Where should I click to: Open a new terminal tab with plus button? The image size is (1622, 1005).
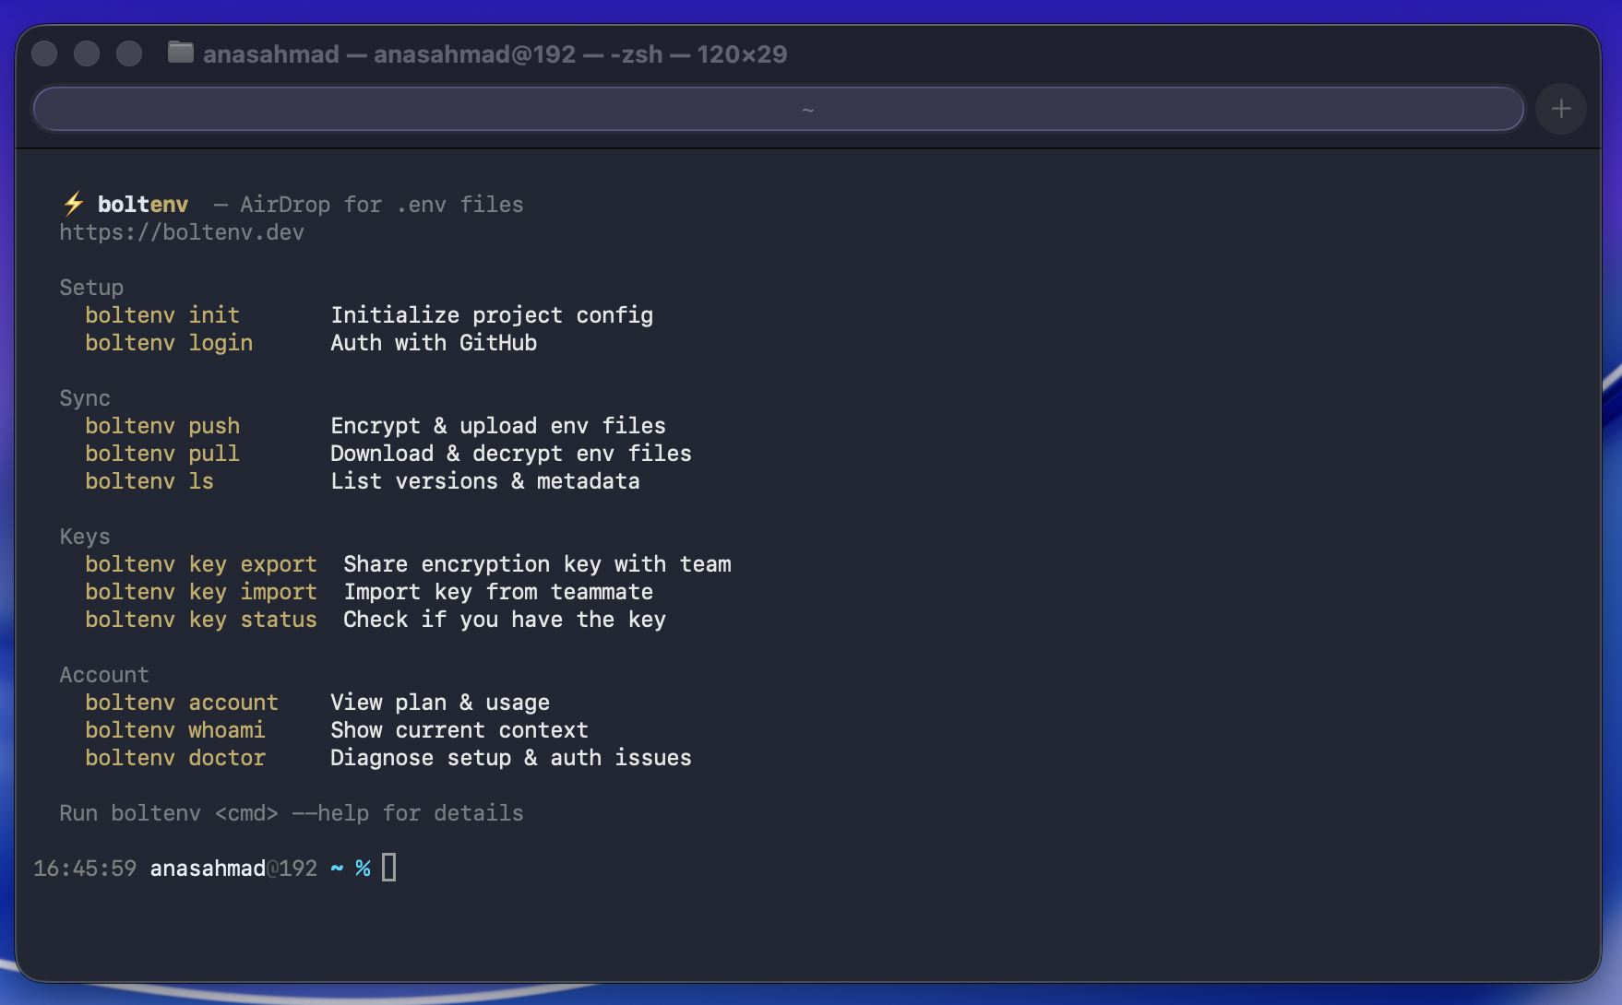tap(1560, 109)
